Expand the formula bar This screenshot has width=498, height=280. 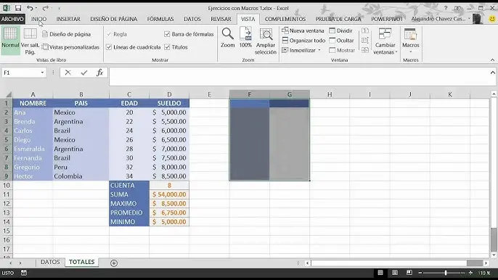492,73
